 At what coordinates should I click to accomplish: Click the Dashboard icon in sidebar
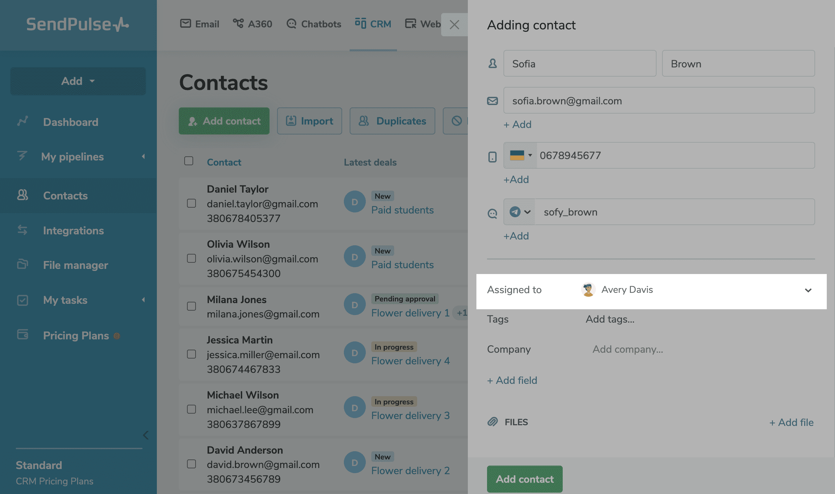point(23,121)
